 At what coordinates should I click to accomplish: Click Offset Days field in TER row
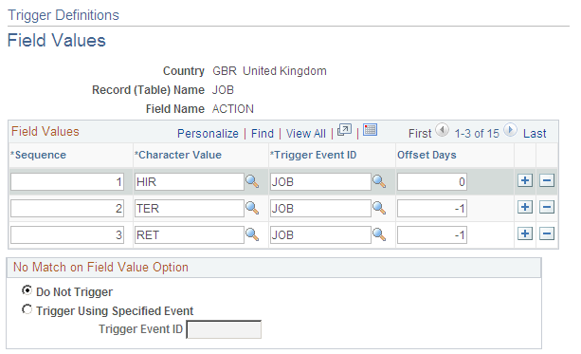(x=432, y=209)
